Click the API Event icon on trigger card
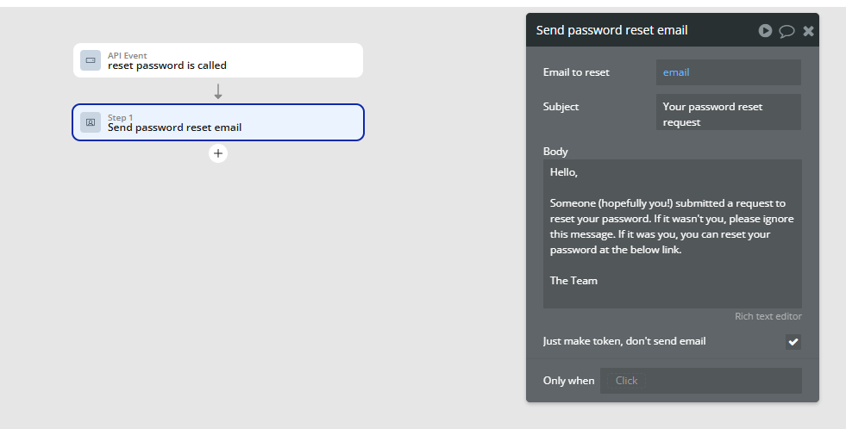846x429 pixels. point(91,60)
